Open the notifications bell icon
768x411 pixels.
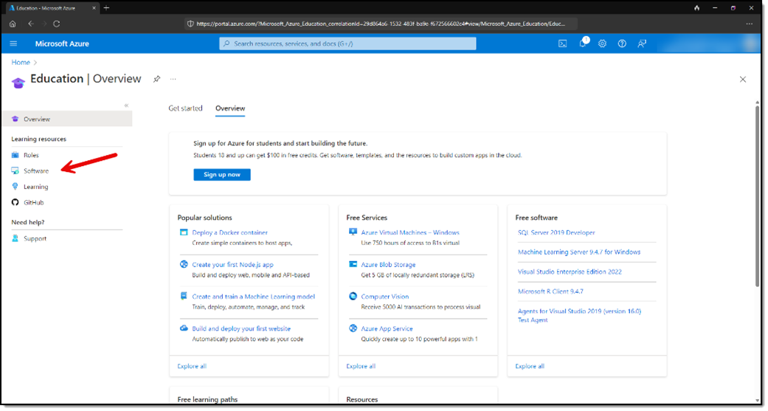coord(583,44)
